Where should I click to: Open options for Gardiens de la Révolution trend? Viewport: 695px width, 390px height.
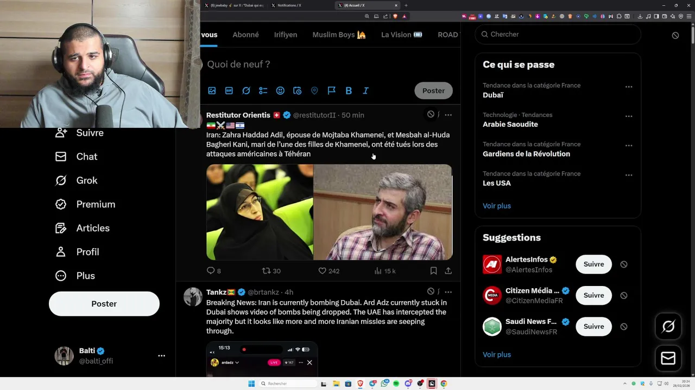[629, 146]
